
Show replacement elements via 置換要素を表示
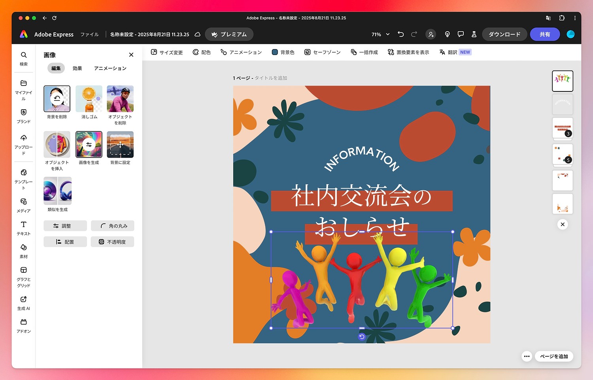click(x=408, y=52)
